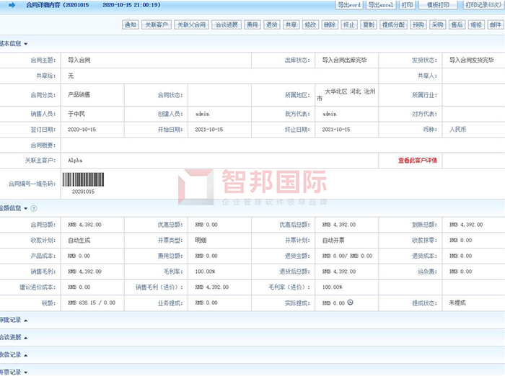Click the clock icon next to 实际提成
505x376 pixels.
point(351,303)
